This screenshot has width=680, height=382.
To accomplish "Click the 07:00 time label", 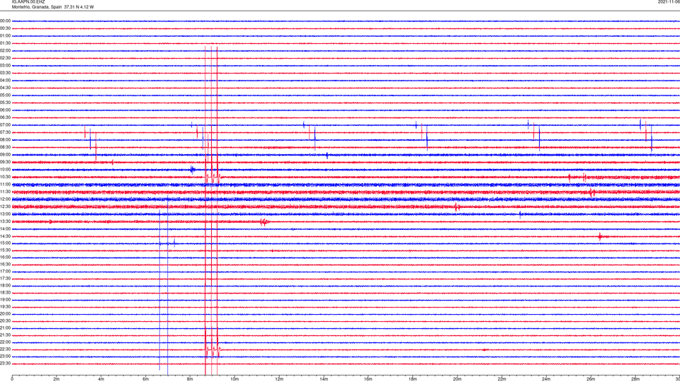I will (x=5, y=125).
